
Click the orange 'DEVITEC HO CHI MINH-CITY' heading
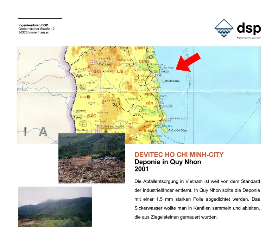click(179, 155)
